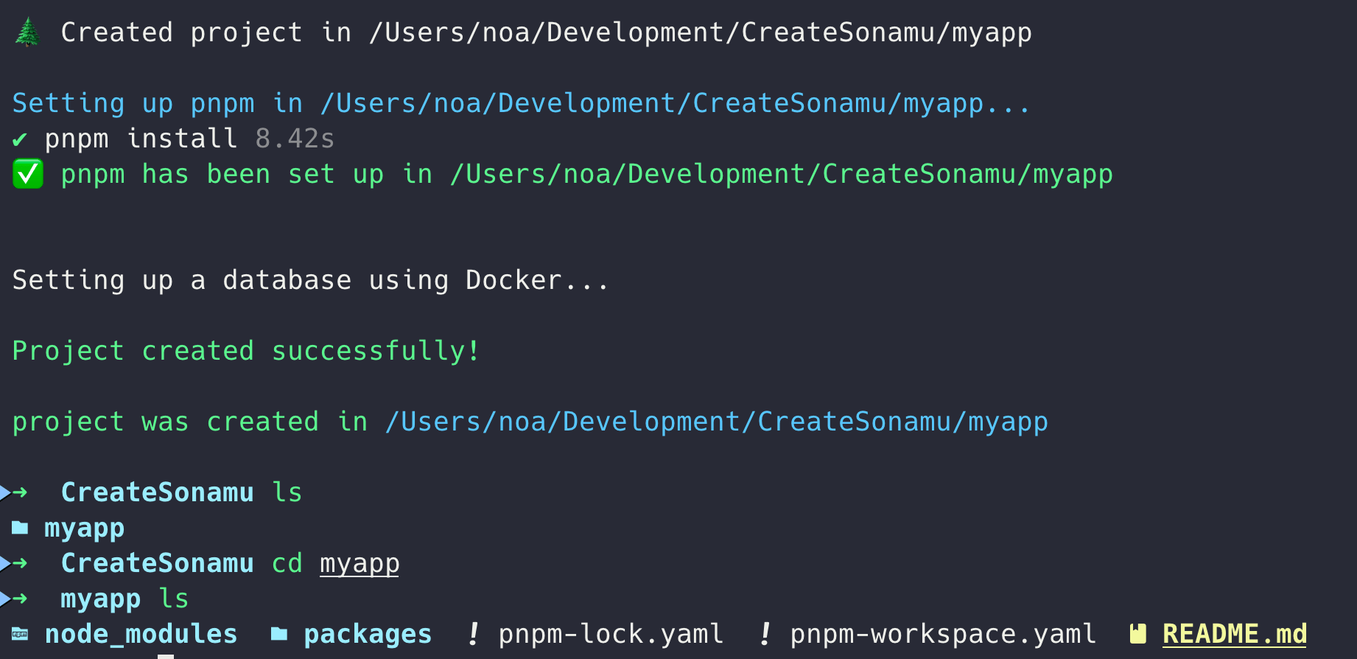Click the exclamation icon beside pnpm-workspace.yaml
The height and width of the screenshot is (659, 1357).
pyautogui.click(x=765, y=634)
